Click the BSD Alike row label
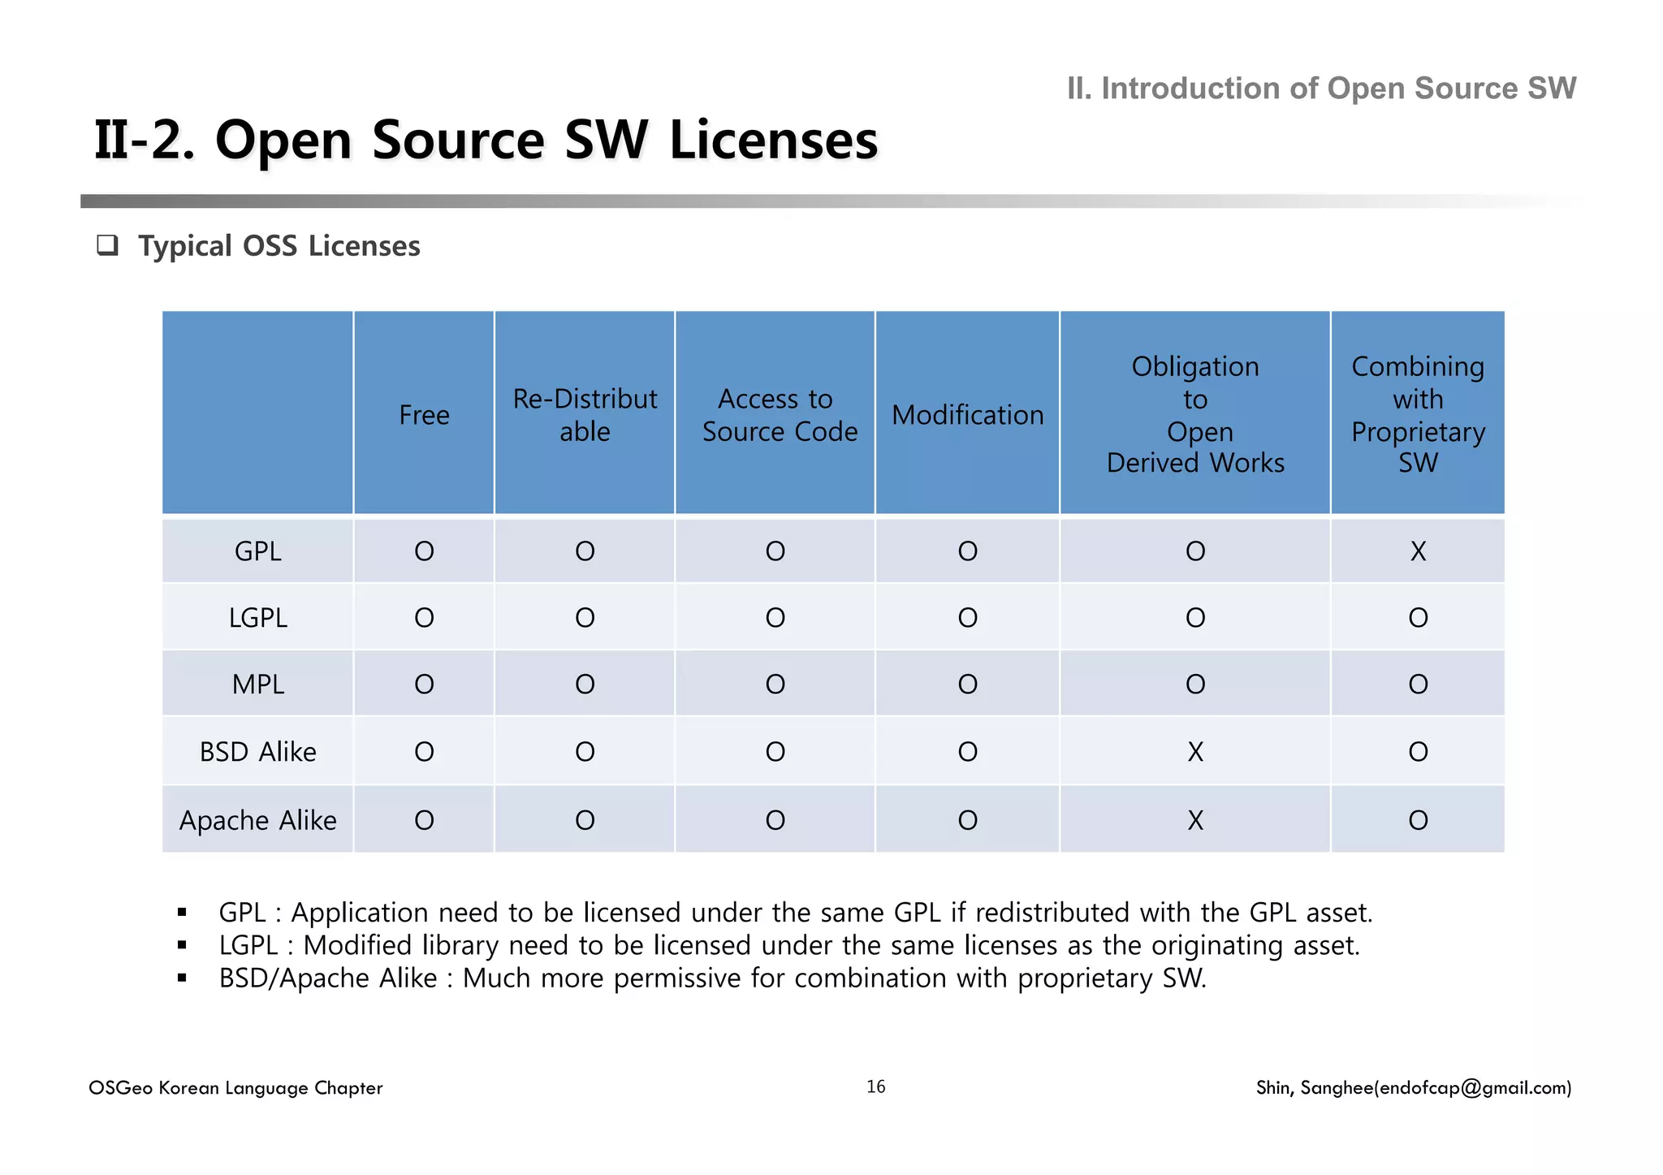Image resolution: width=1663 pixels, height=1175 pixels. point(258,752)
